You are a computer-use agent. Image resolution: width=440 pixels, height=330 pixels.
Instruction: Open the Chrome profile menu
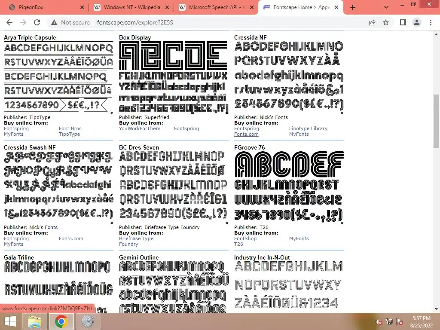click(417, 22)
